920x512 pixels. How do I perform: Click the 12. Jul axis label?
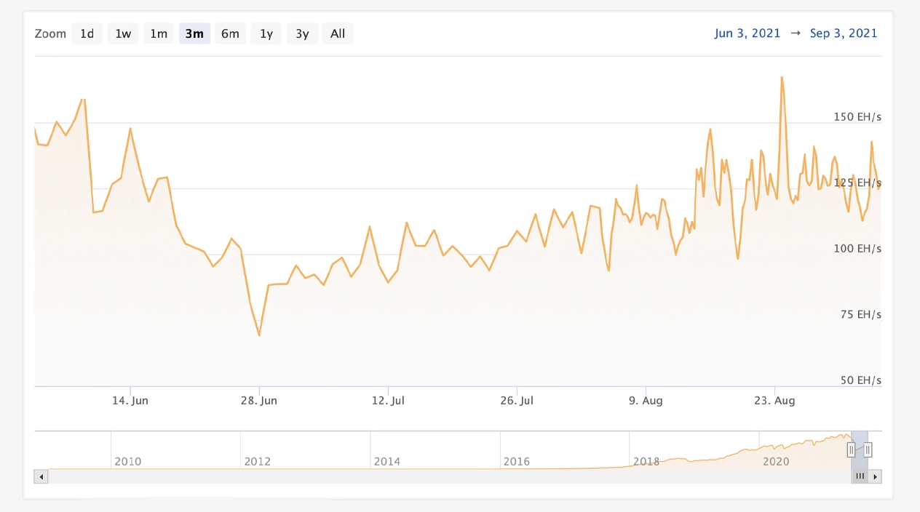tap(389, 401)
